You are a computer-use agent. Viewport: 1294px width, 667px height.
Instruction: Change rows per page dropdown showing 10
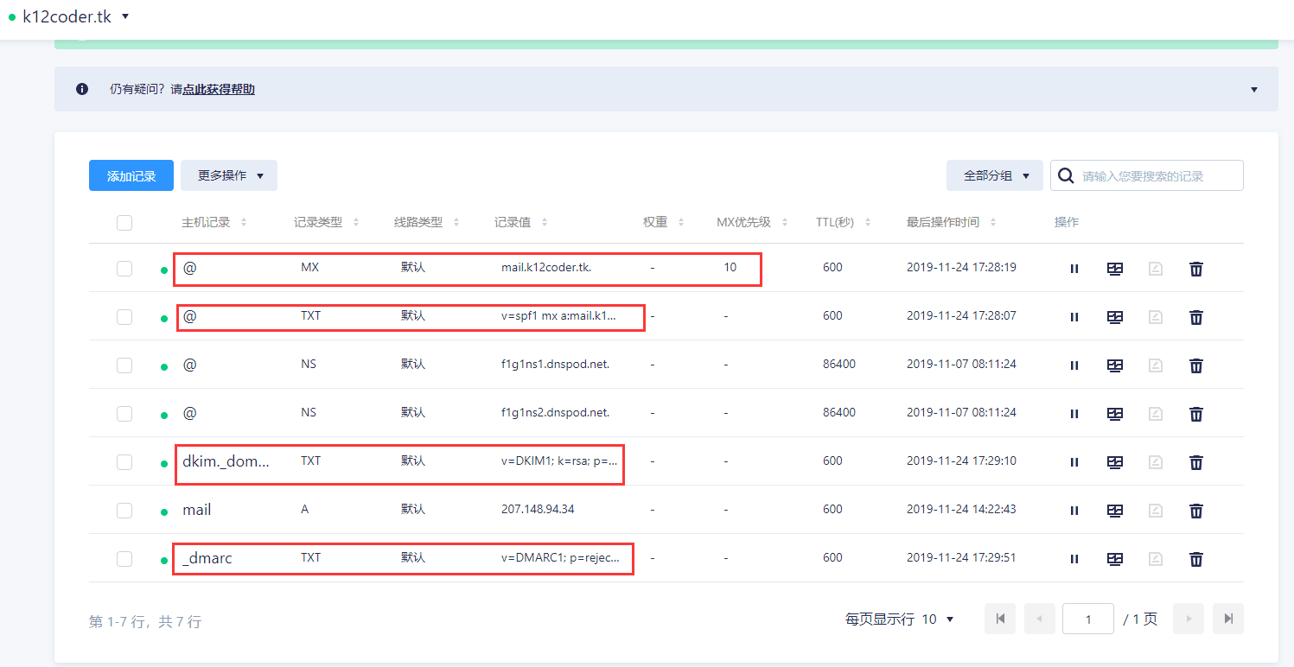click(937, 619)
